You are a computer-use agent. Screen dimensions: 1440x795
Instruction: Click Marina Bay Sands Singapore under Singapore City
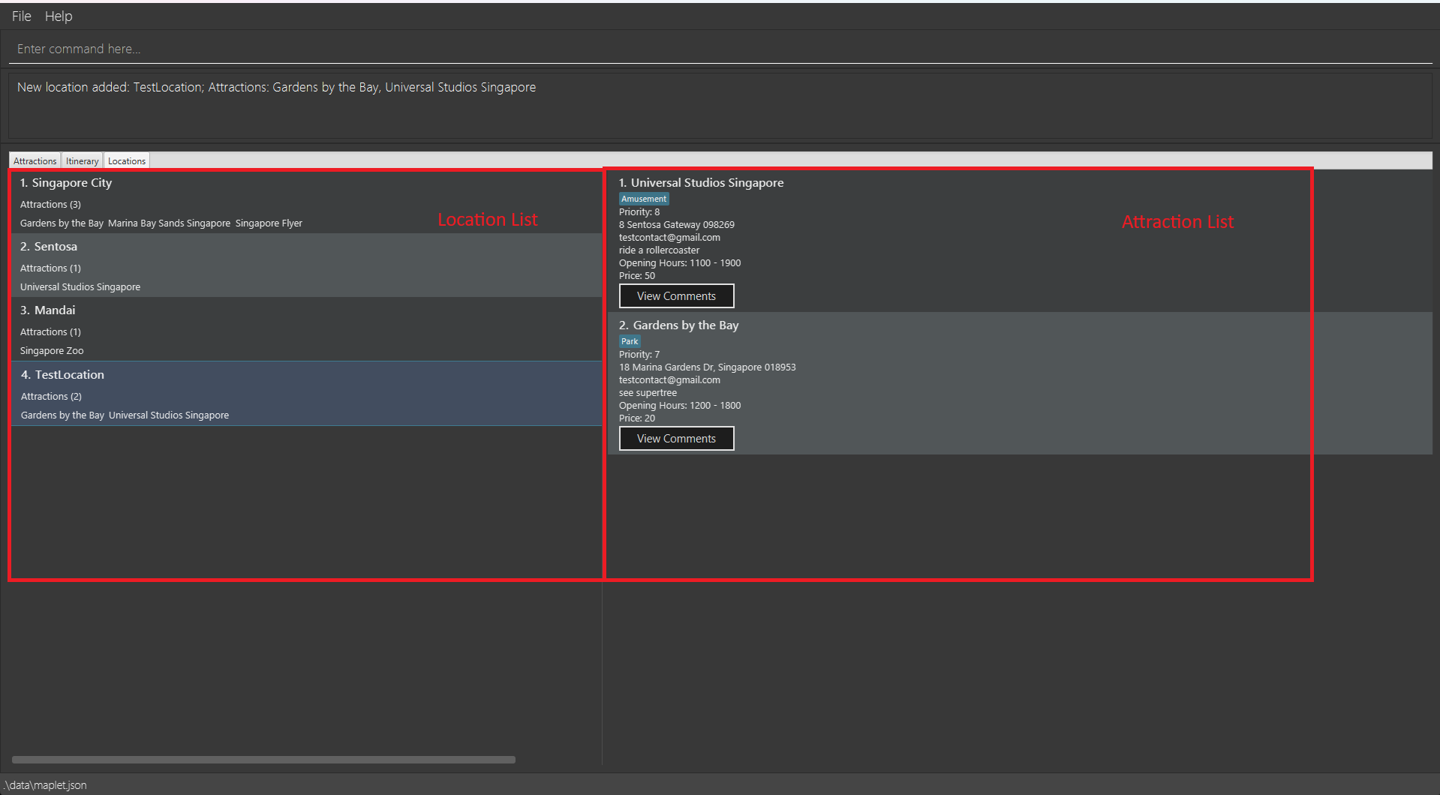pos(169,223)
